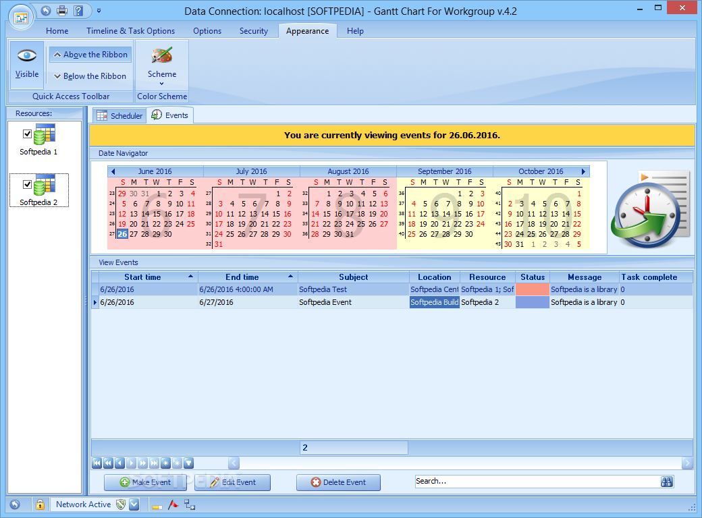Open the Network Active dropdown arrow

(134, 505)
